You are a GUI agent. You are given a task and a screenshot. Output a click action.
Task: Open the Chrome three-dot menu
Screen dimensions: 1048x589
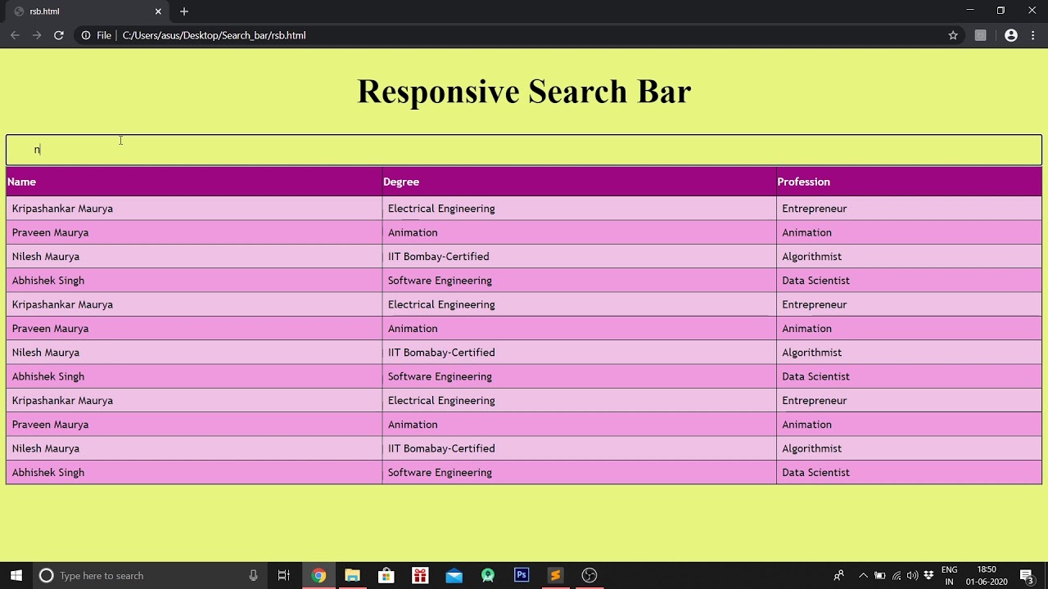pyautogui.click(x=1033, y=35)
